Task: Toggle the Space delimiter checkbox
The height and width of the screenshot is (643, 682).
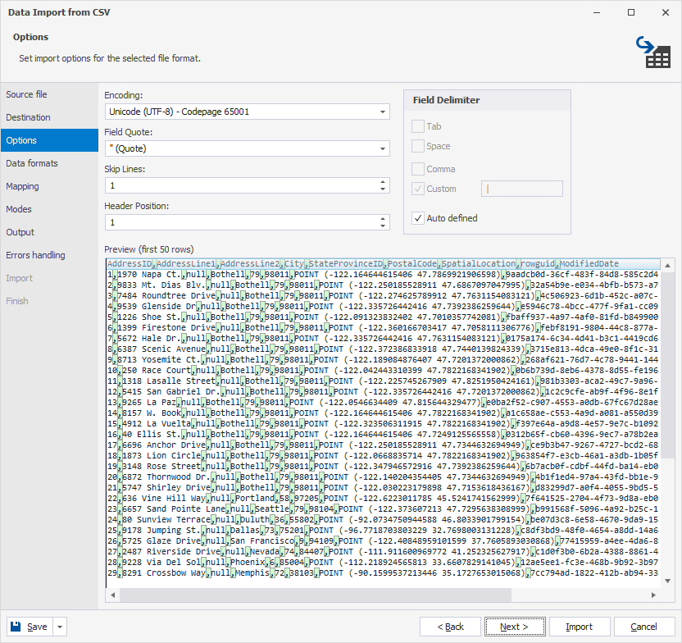Action: [417, 146]
